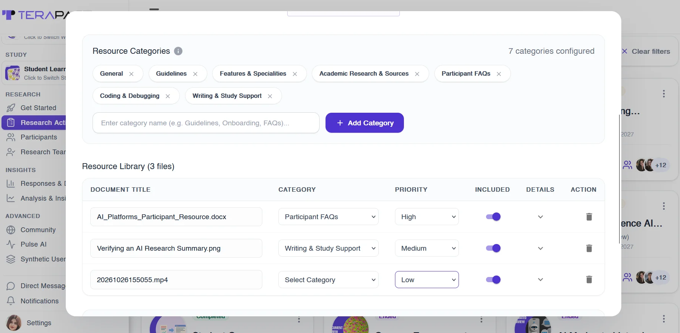The image size is (680, 333).
Task: Open Research Activities in the sidebar
Action: click(34, 123)
